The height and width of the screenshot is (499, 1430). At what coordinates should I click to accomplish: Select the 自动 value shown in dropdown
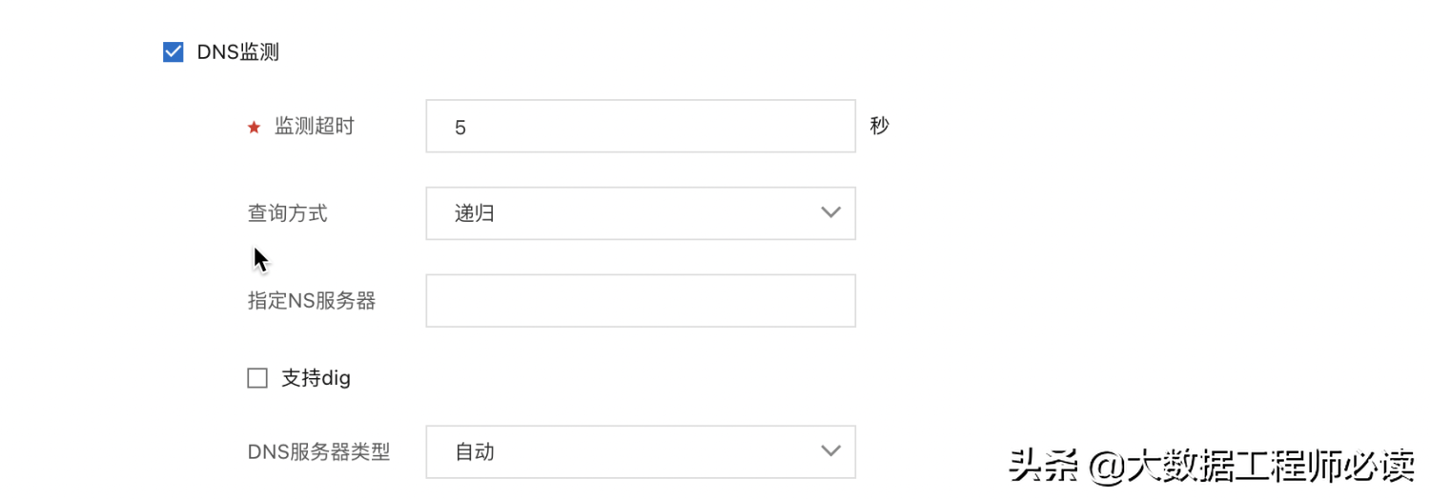(x=474, y=451)
